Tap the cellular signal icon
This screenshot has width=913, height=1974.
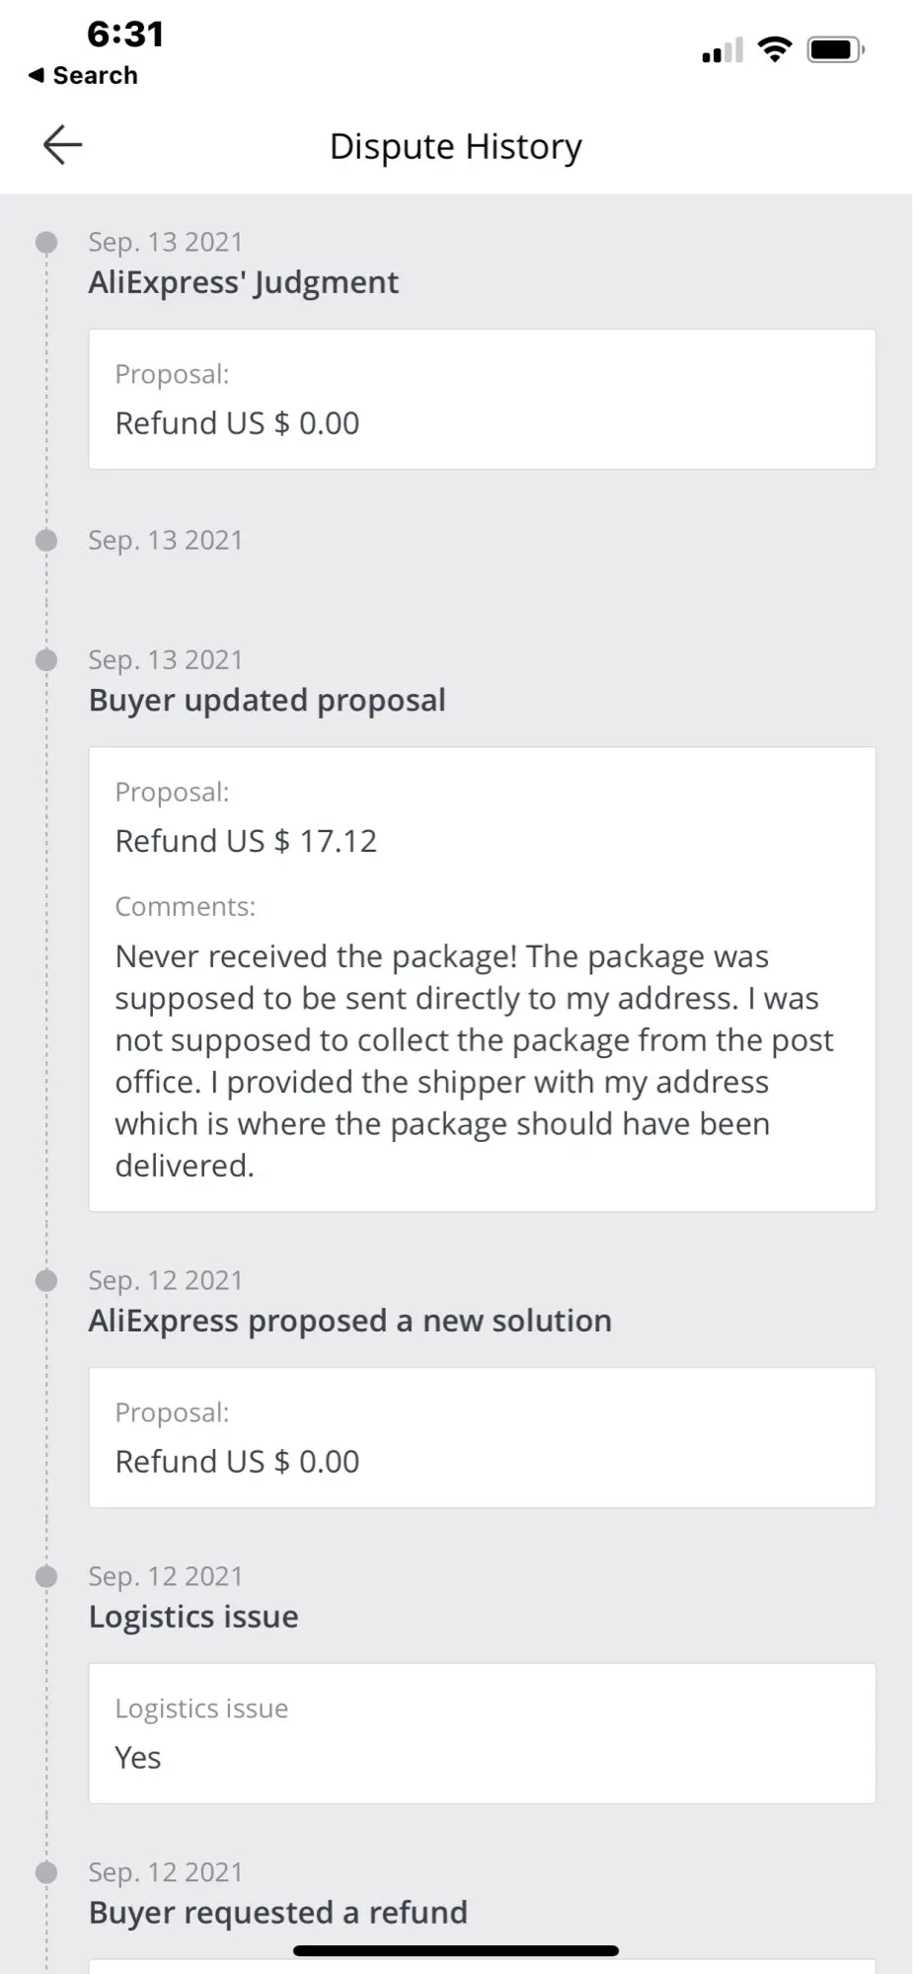coord(722,50)
